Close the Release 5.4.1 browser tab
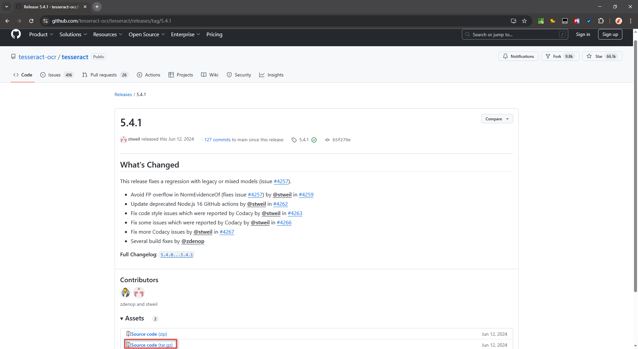The width and height of the screenshot is (638, 349). click(x=85, y=7)
